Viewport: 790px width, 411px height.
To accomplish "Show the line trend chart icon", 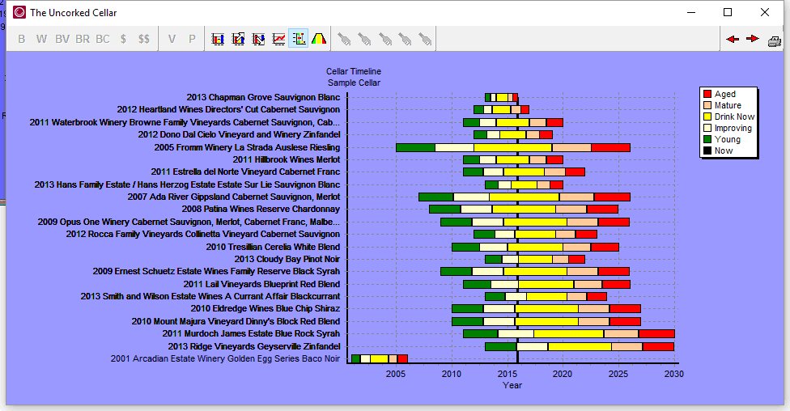I will [x=278, y=39].
